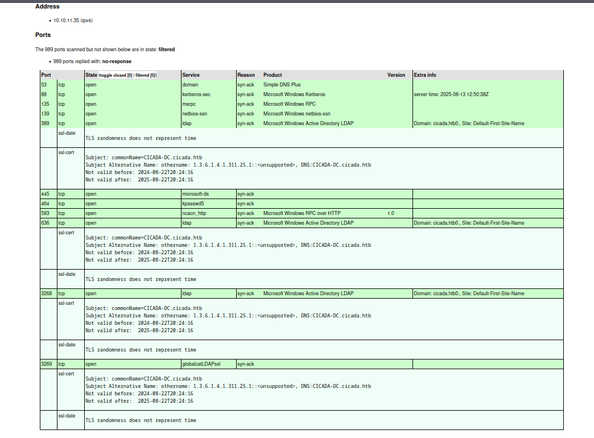Click the "toggle closed [0]" link
The image size is (594, 438).
116,76
